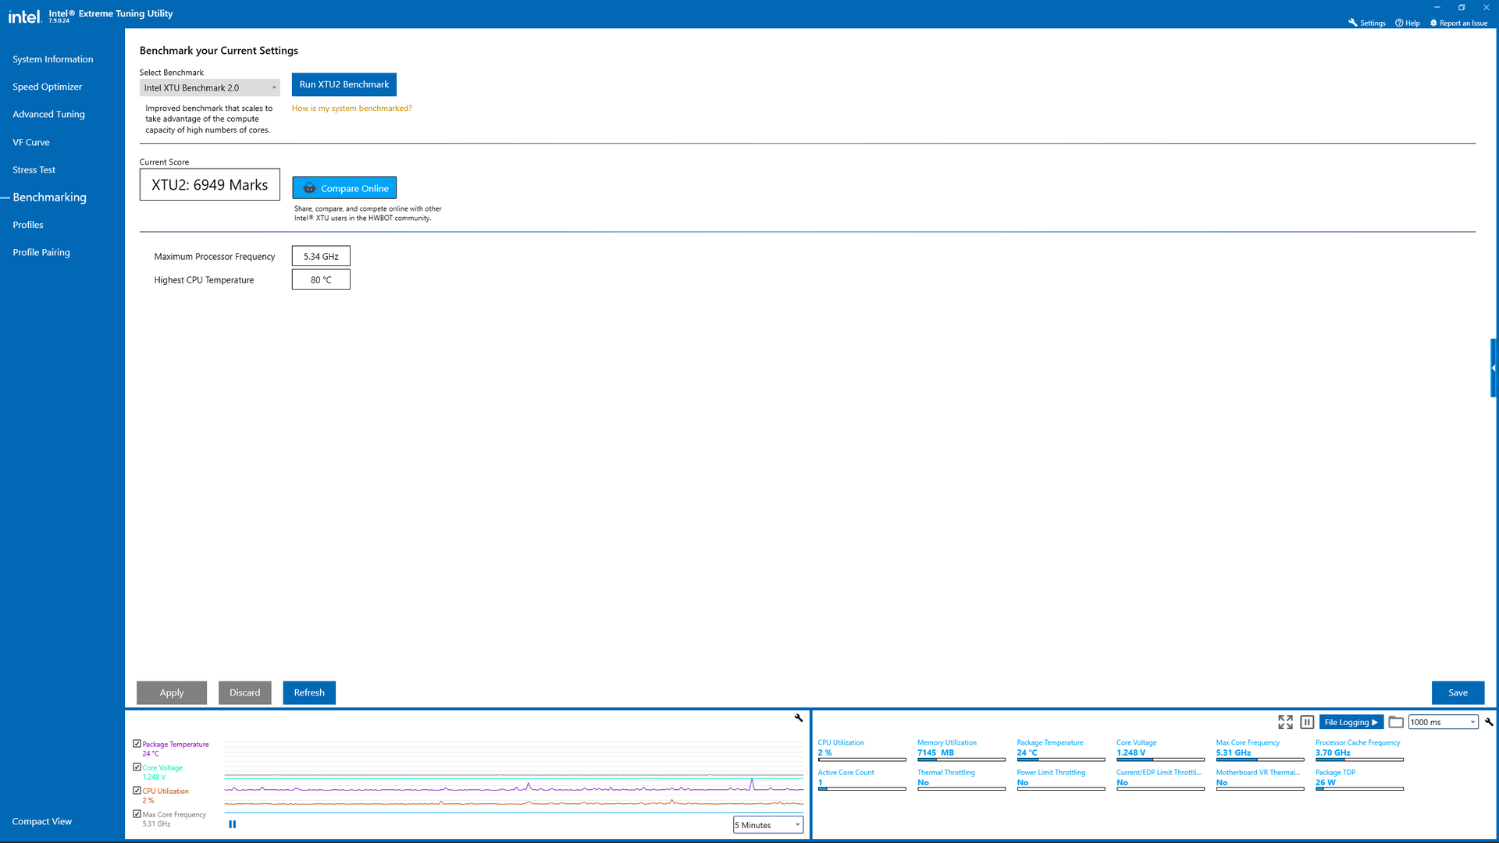The width and height of the screenshot is (1499, 843).
Task: Open the 1000 ms sampling interval dropdown
Action: 1444,722
